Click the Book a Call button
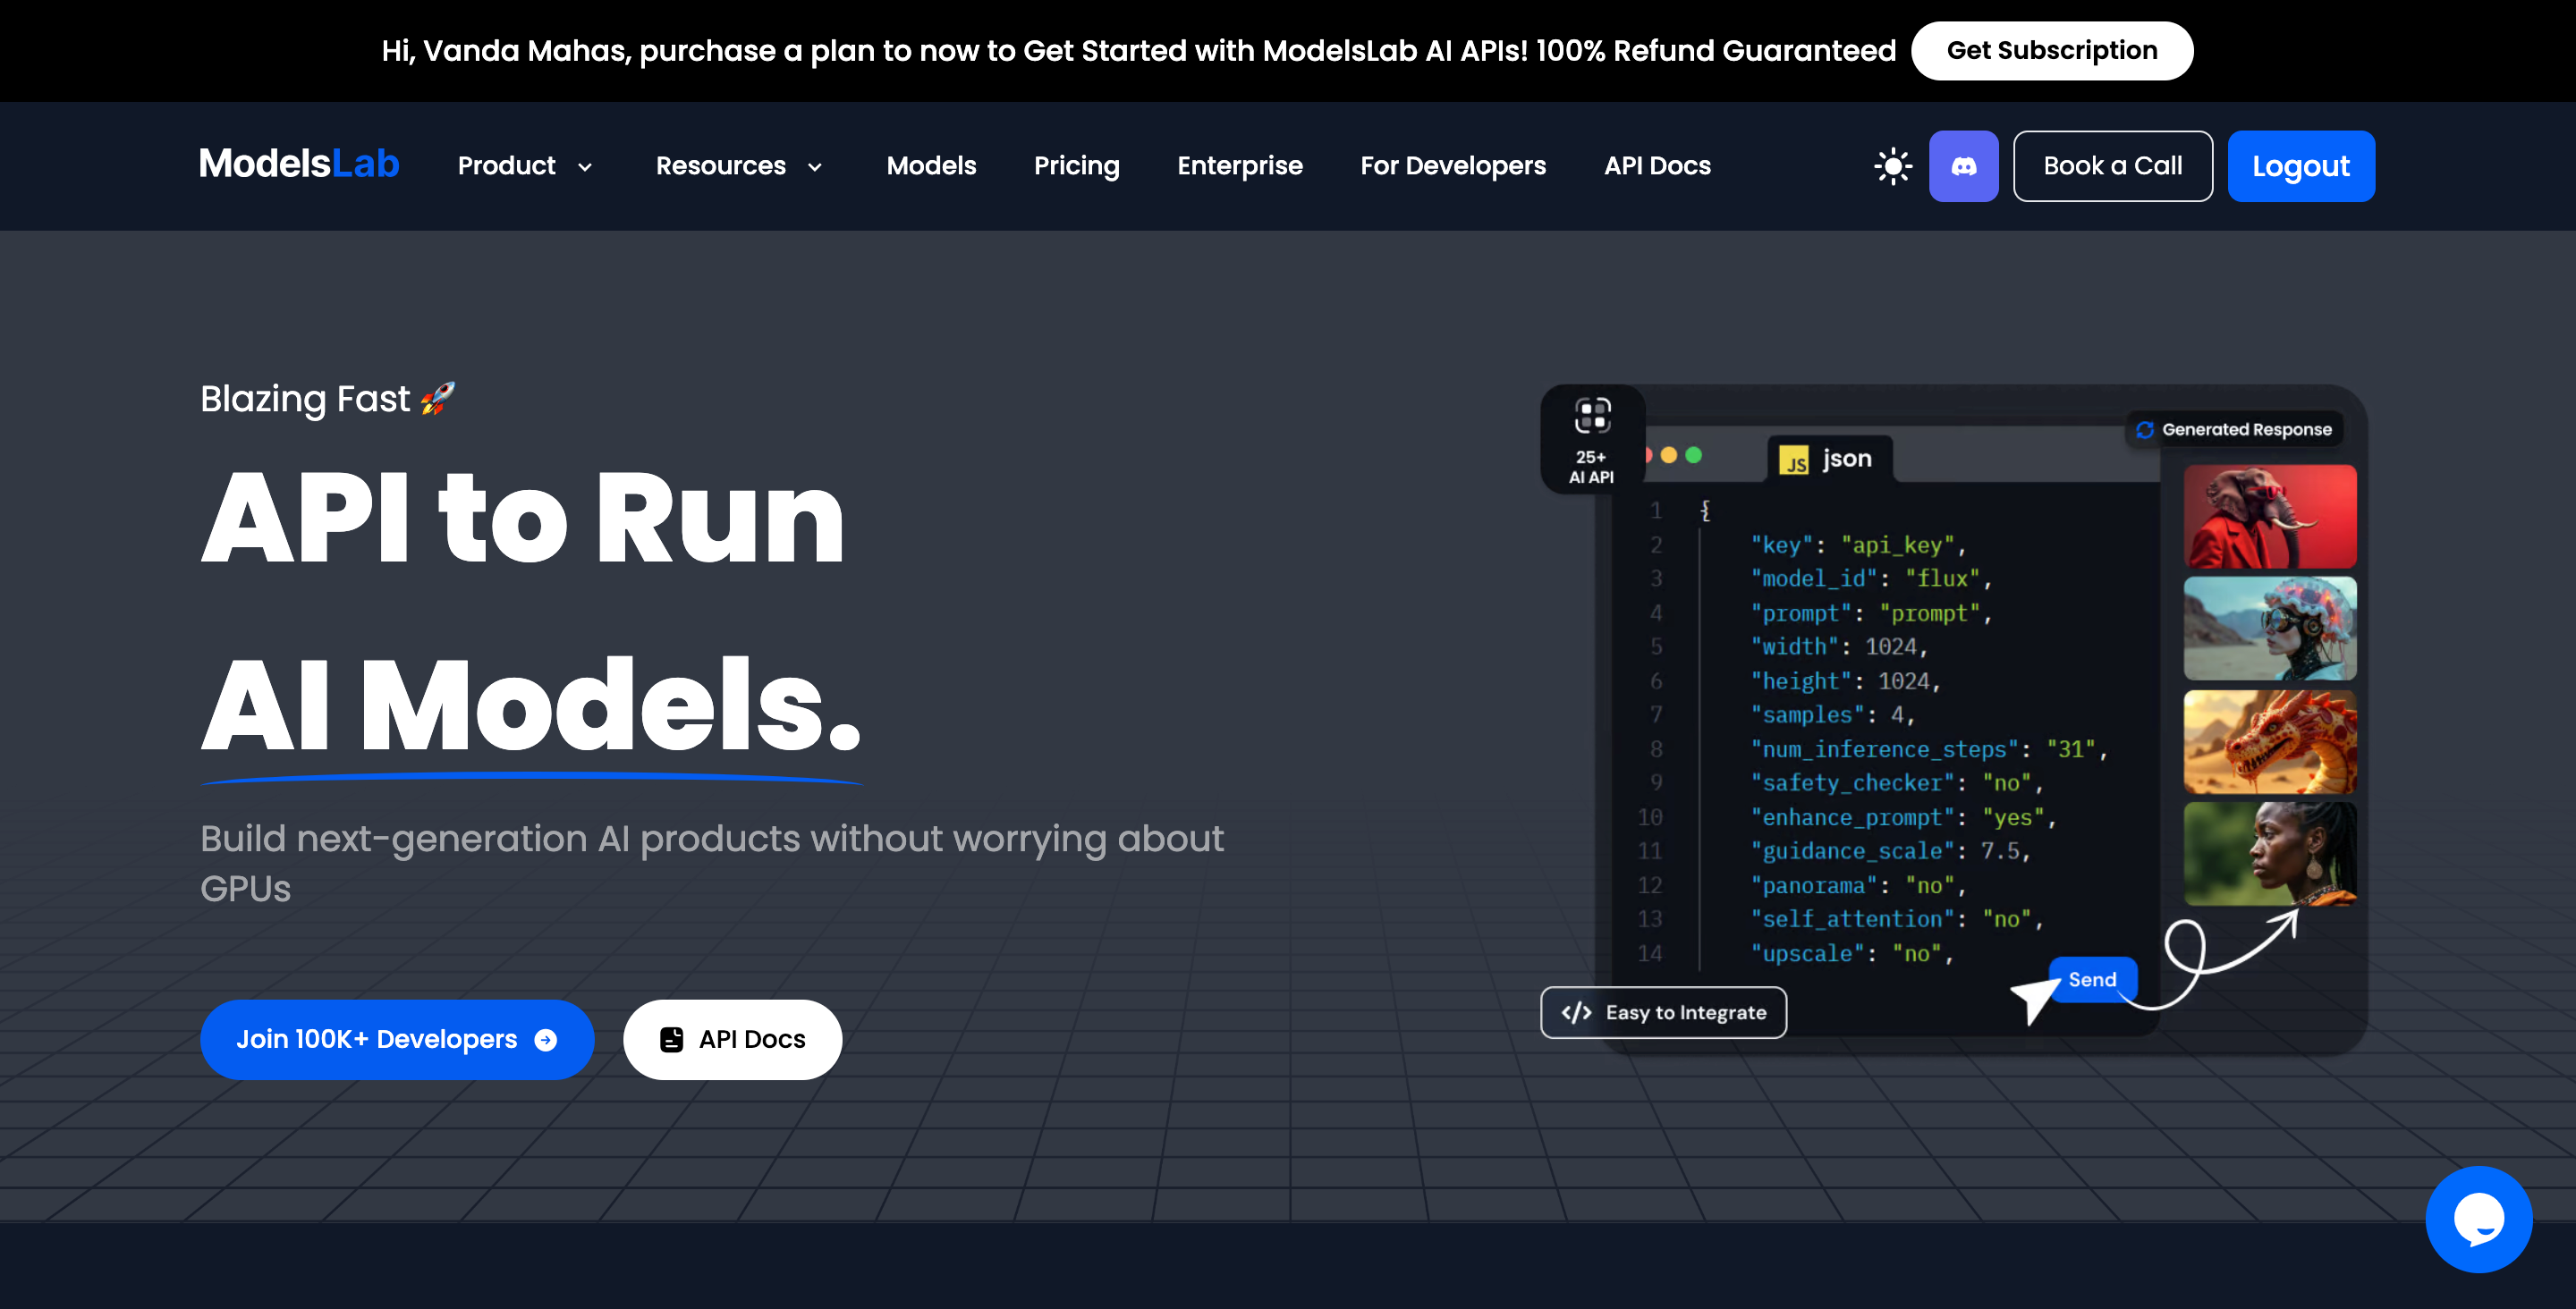The height and width of the screenshot is (1309, 2576). pos(2112,166)
